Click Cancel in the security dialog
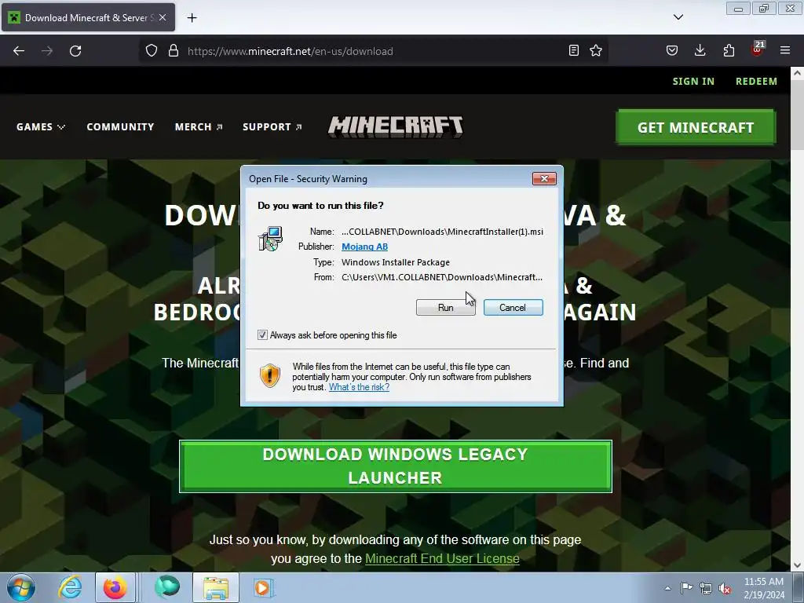 tap(513, 308)
